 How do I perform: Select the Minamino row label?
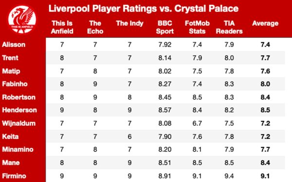18,149
